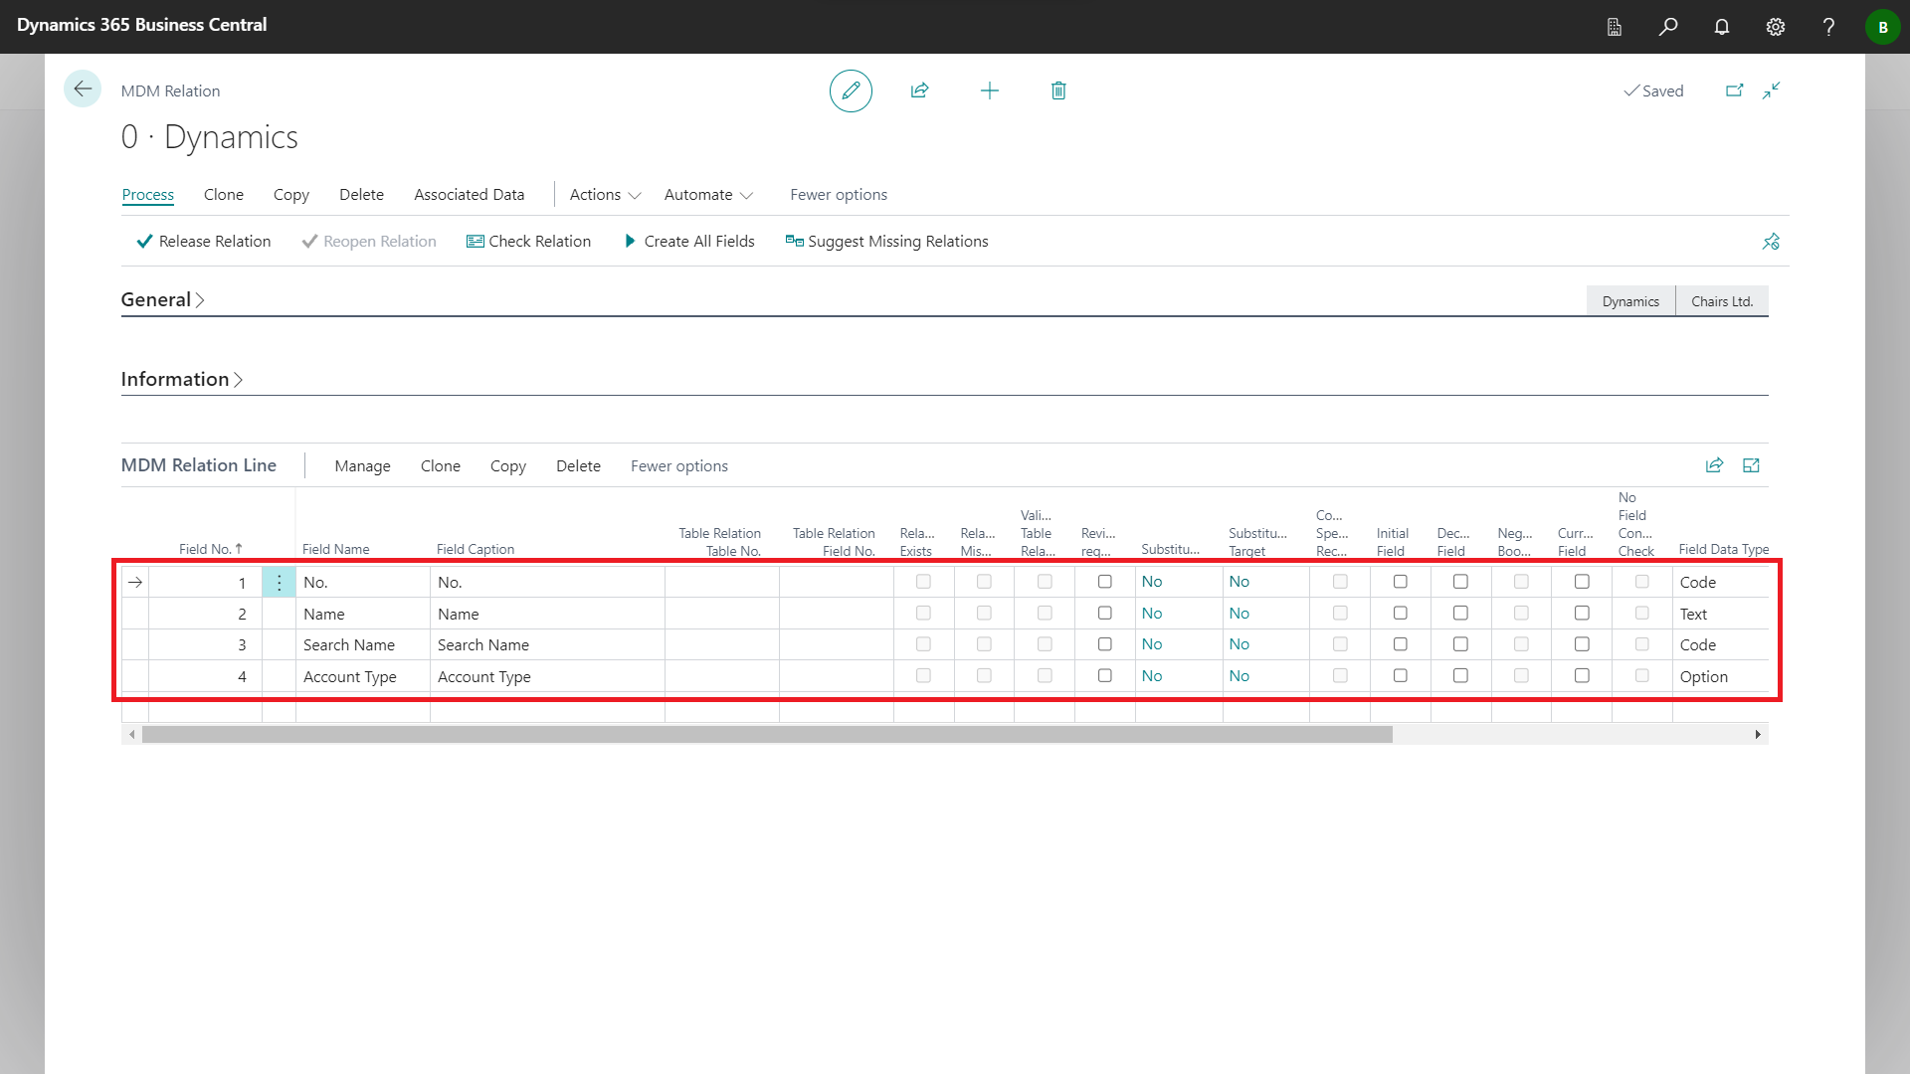Click the Field Caption column header
The image size is (1910, 1074).
(x=476, y=549)
